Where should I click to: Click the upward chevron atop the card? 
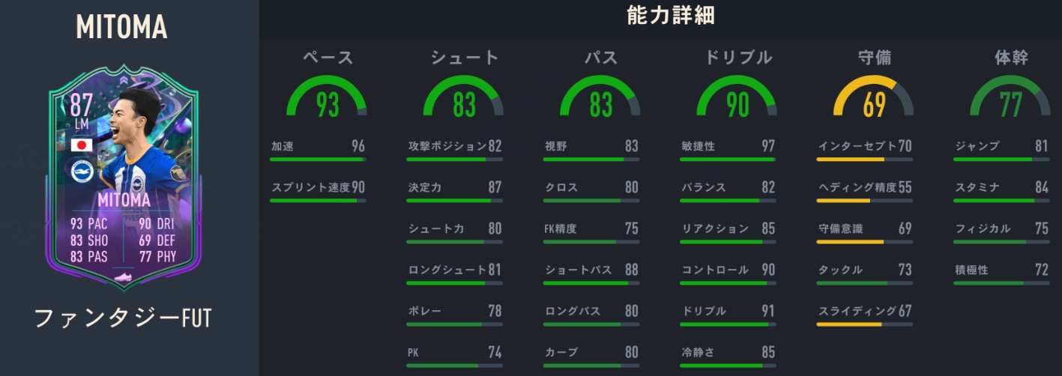point(121,78)
